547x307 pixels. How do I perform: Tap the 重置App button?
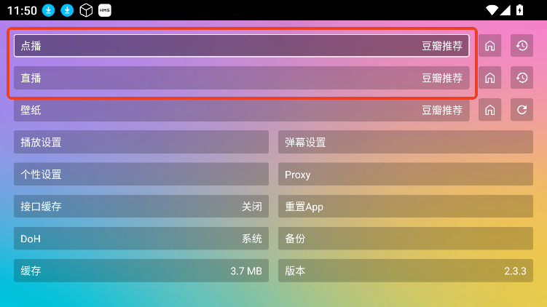click(x=406, y=207)
